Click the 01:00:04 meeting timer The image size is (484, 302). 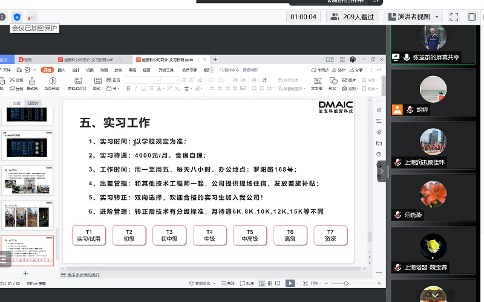click(303, 17)
